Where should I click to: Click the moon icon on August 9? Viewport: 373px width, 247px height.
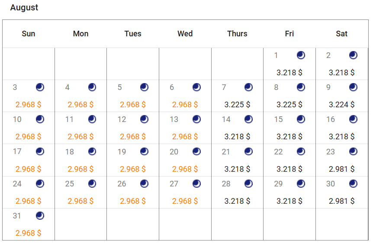[x=353, y=87]
